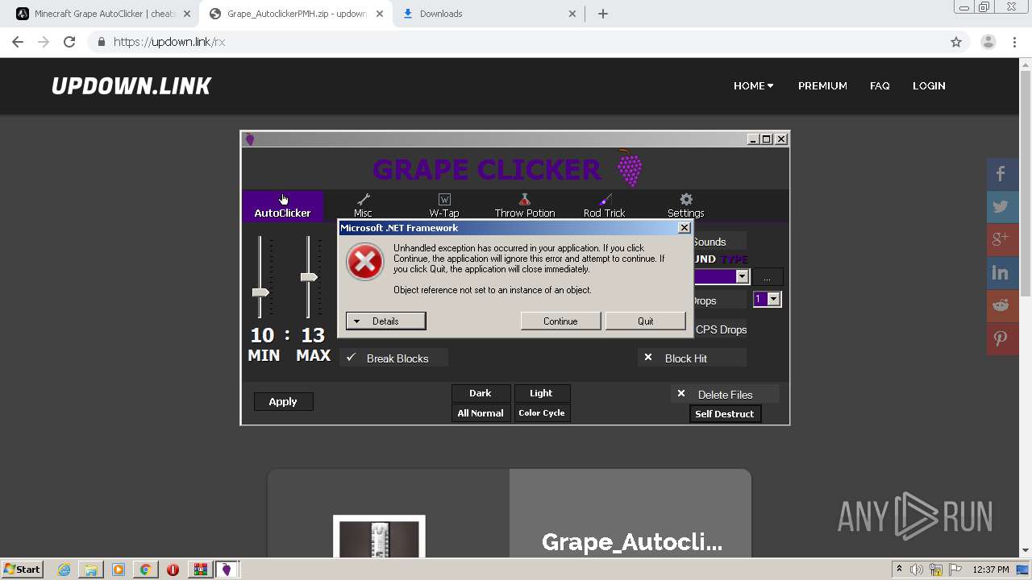Open the HOME dropdown menu
This screenshot has width=1032, height=580.
point(753,85)
